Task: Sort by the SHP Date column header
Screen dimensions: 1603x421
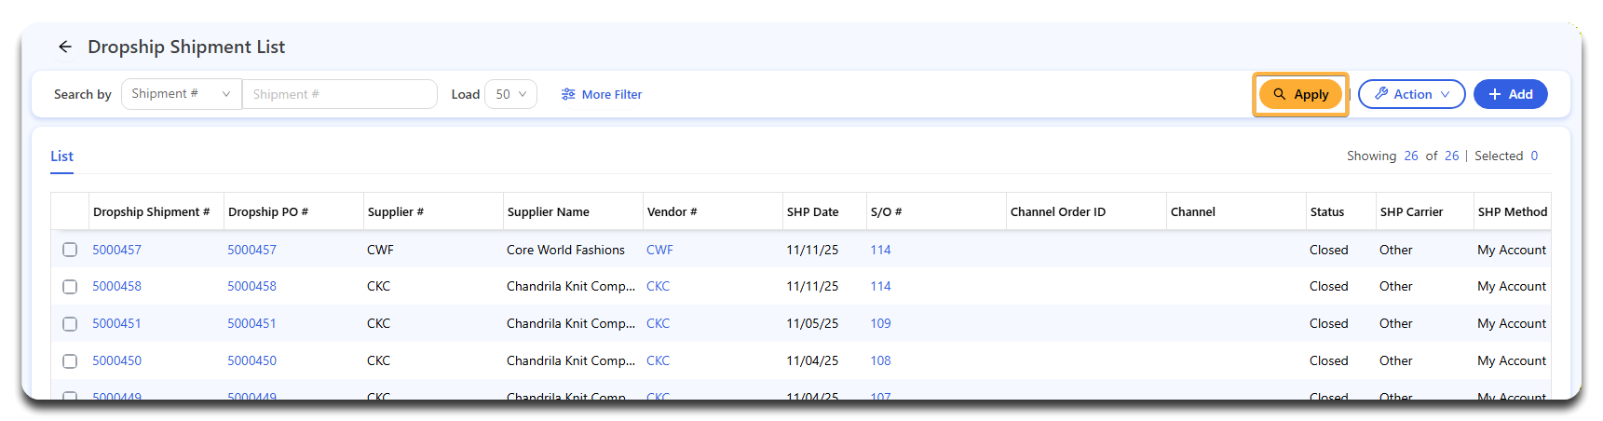Action: [x=812, y=212]
